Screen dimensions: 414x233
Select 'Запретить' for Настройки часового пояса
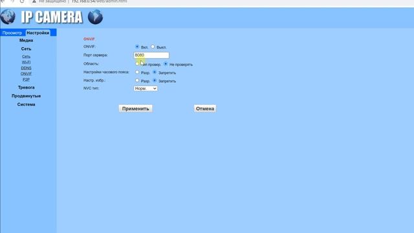coord(155,72)
